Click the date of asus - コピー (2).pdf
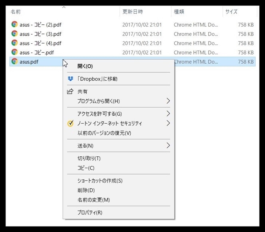265x232 pixels. tap(142, 25)
